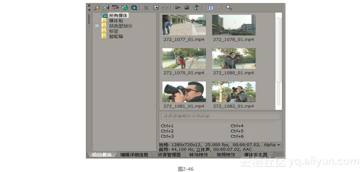The width and height of the screenshot is (364, 172).
Task: Click the file name 272_1080_01.mp4
Action: point(233,73)
